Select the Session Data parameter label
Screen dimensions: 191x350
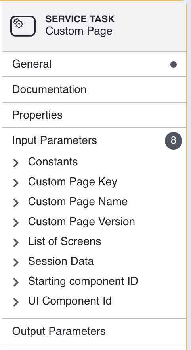tap(61, 261)
